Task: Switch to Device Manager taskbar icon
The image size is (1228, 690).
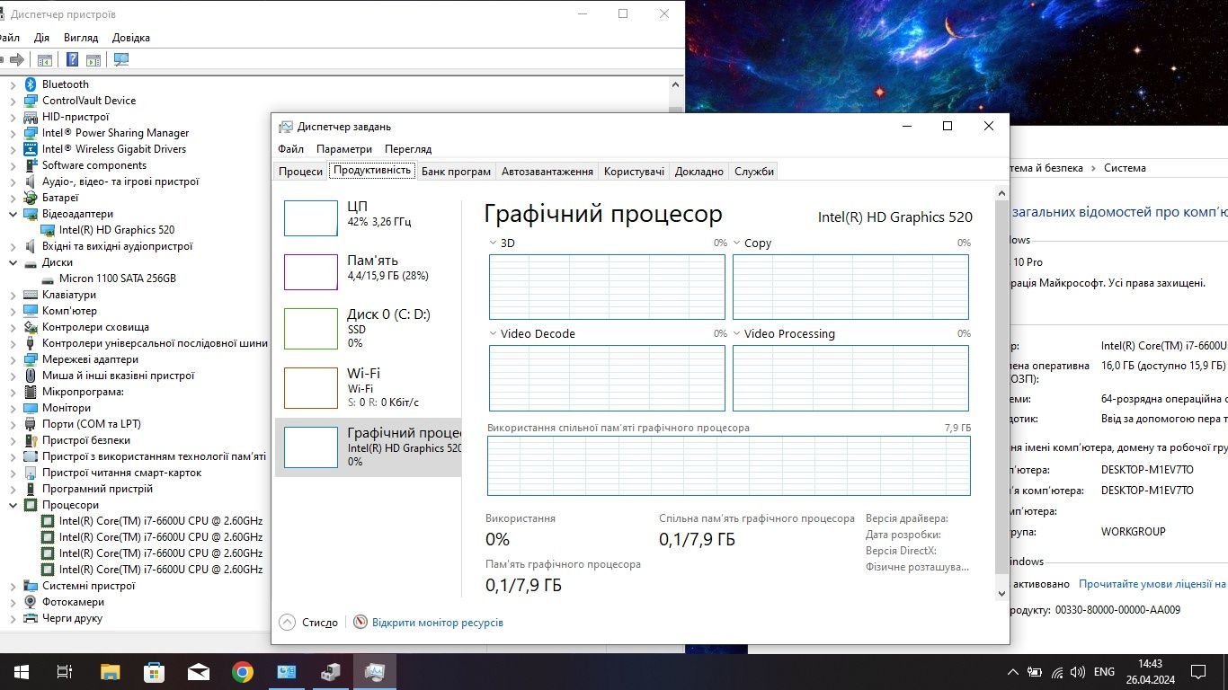Action: 330,671
